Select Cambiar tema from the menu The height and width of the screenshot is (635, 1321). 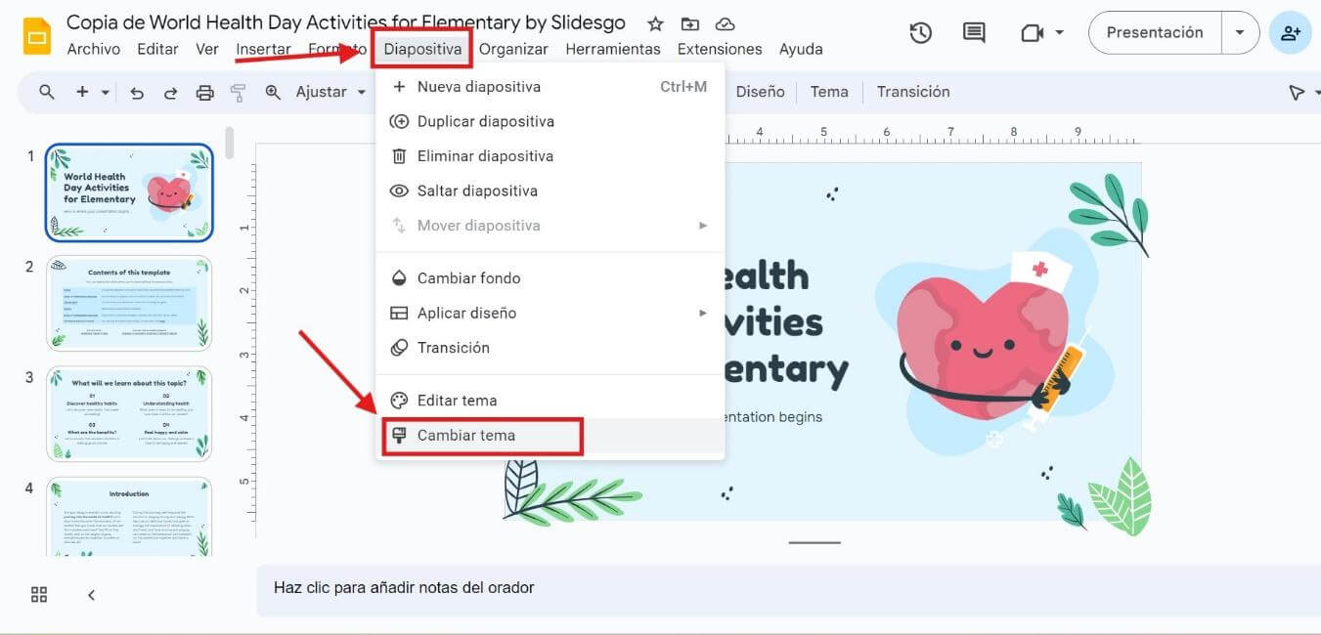[467, 435]
